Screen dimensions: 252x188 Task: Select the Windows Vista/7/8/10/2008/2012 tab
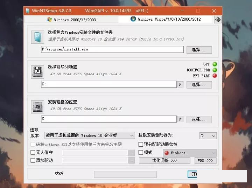click(x=166, y=20)
